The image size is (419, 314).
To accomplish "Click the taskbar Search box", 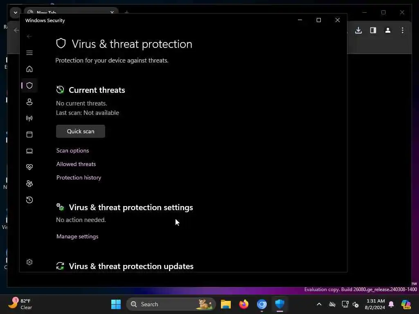I will point(171,304).
